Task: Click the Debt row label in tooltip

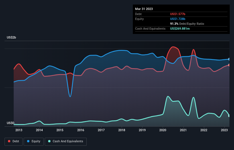Action: click(138, 14)
